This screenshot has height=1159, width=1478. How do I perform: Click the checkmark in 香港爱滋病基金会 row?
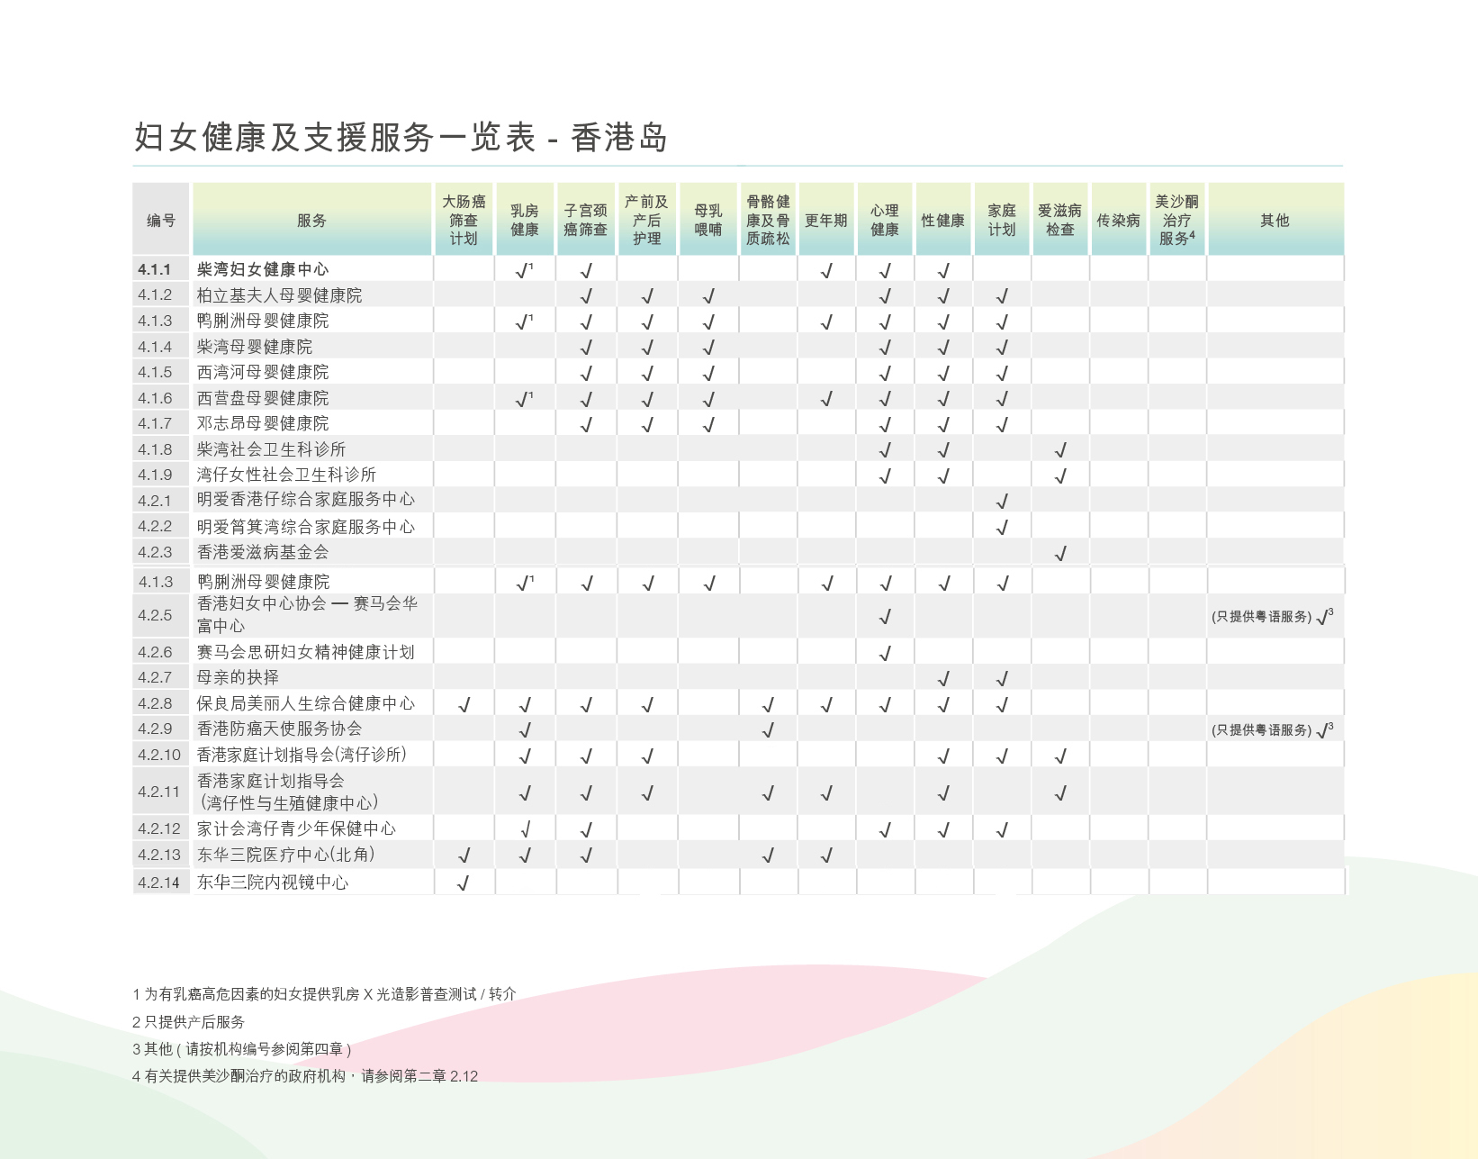click(x=1060, y=553)
